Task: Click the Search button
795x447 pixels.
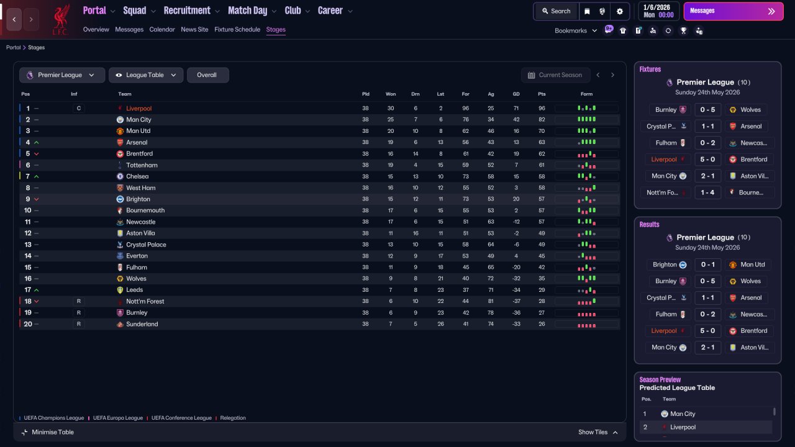Action: (x=555, y=11)
